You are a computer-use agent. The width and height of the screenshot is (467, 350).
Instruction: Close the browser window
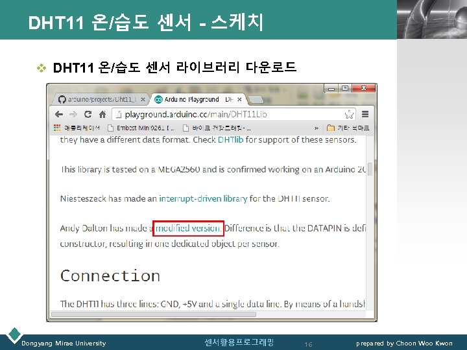[x=364, y=88]
